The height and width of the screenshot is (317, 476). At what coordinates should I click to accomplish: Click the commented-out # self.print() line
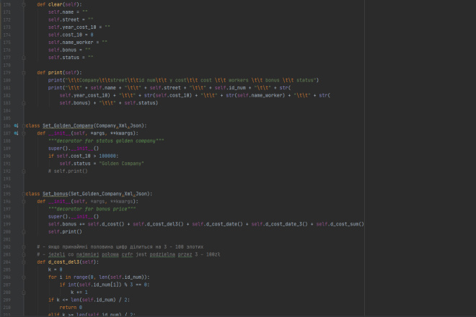click(68, 171)
